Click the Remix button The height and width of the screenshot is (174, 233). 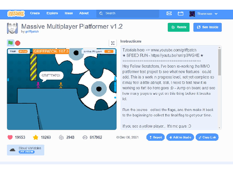pos(179,27)
